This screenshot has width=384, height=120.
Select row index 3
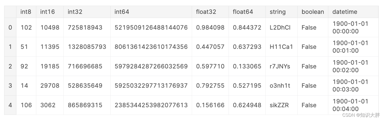tap(10, 86)
